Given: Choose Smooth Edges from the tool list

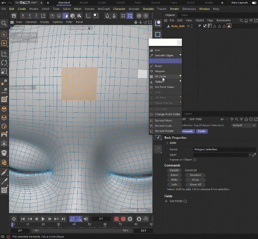Looking at the screenshot, I should click(x=163, y=55).
